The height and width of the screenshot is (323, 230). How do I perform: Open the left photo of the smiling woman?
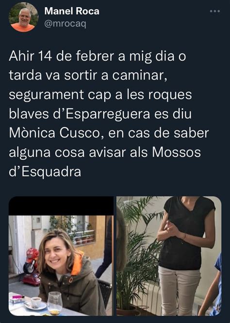[61, 265]
